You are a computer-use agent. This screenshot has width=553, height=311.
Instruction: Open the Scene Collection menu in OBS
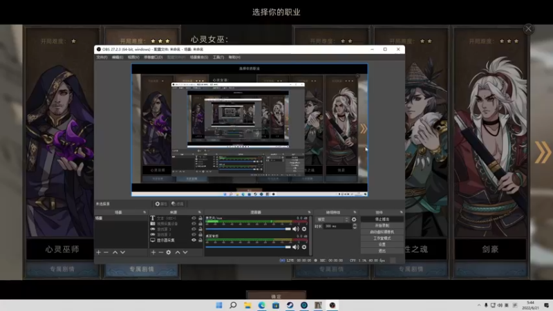[x=199, y=57]
